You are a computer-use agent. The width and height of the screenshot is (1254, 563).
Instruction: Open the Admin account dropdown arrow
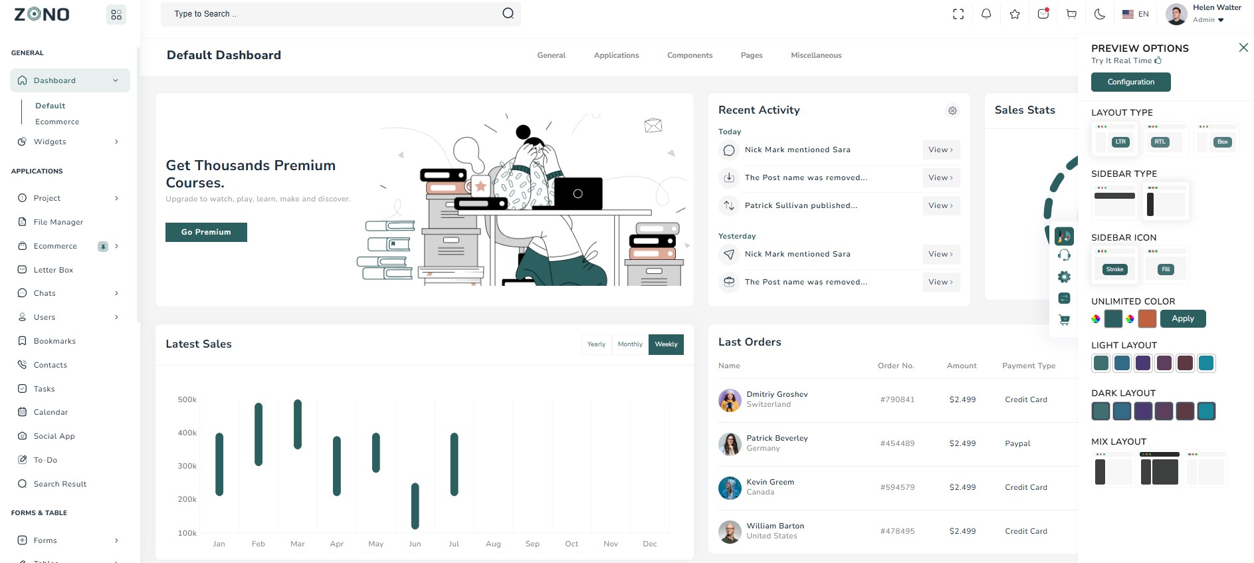[1221, 20]
